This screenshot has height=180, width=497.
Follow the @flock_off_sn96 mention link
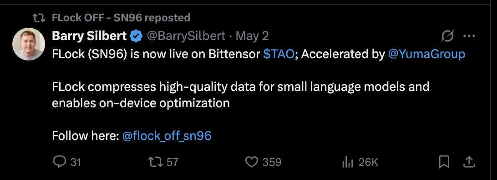point(167,136)
